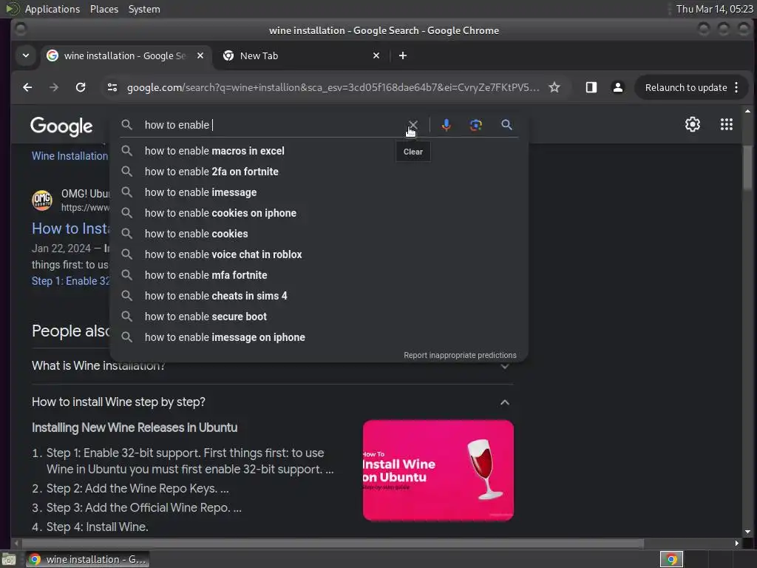The image size is (757, 568).
Task: Open the Wine Installation link
Action: 70,156
